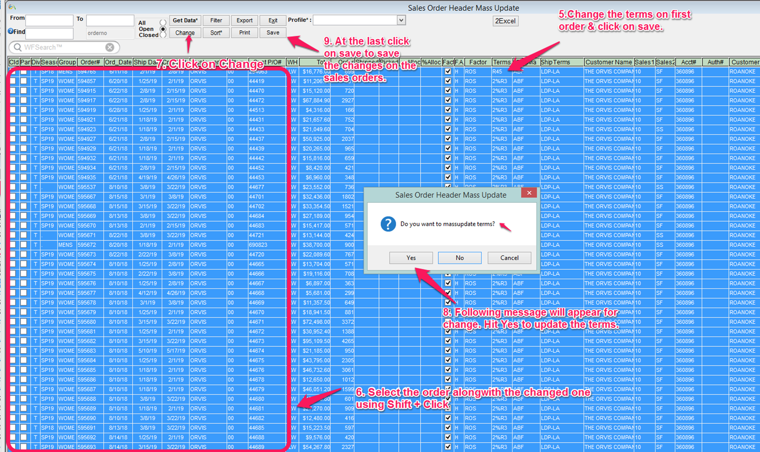This screenshot has height=452, width=760.
Task: Click the Customer Name column header
Action: [x=608, y=62]
